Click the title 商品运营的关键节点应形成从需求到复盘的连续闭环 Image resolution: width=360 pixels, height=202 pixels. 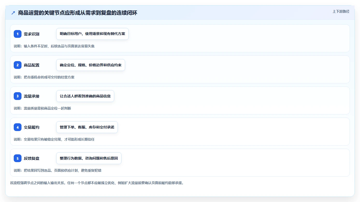[x=77, y=13]
